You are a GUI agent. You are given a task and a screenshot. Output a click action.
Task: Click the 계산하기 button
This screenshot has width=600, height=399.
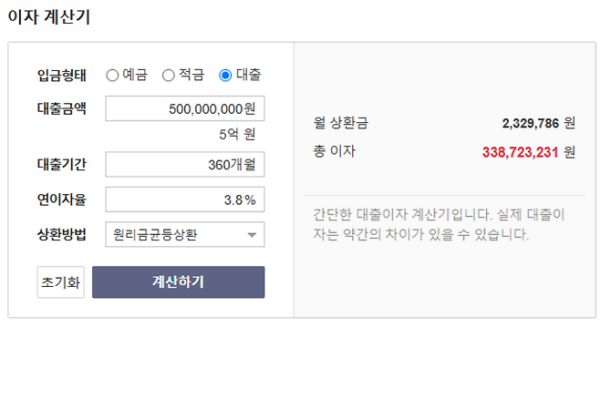tap(178, 282)
